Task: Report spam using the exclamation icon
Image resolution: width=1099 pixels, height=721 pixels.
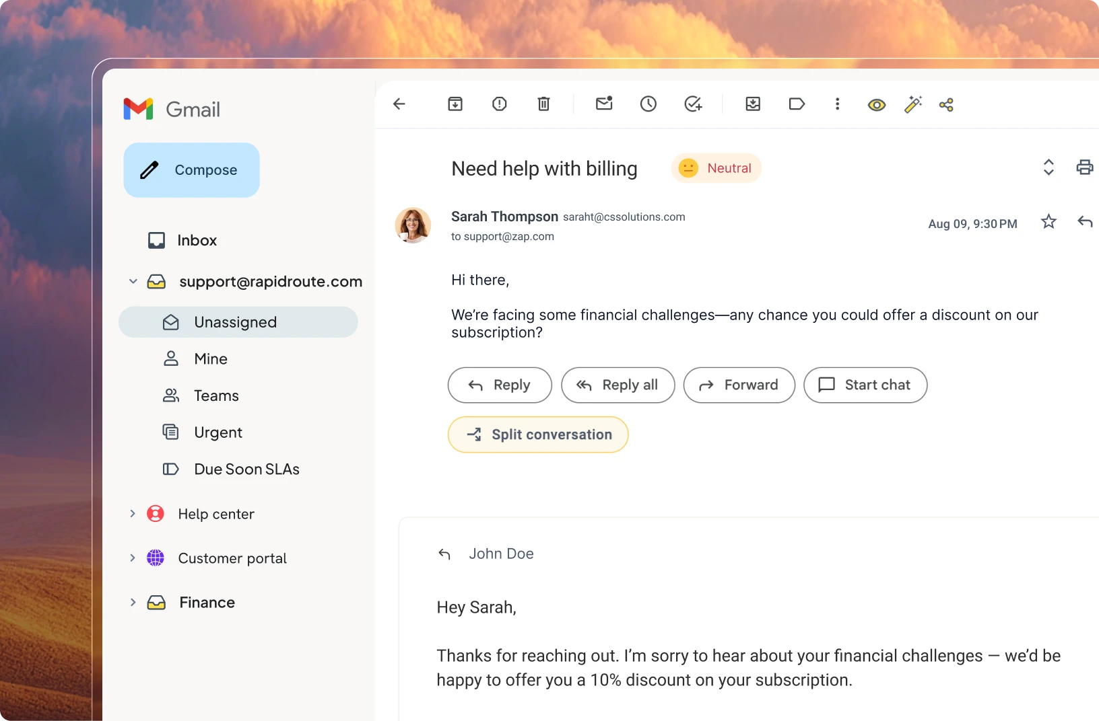Action: [499, 104]
